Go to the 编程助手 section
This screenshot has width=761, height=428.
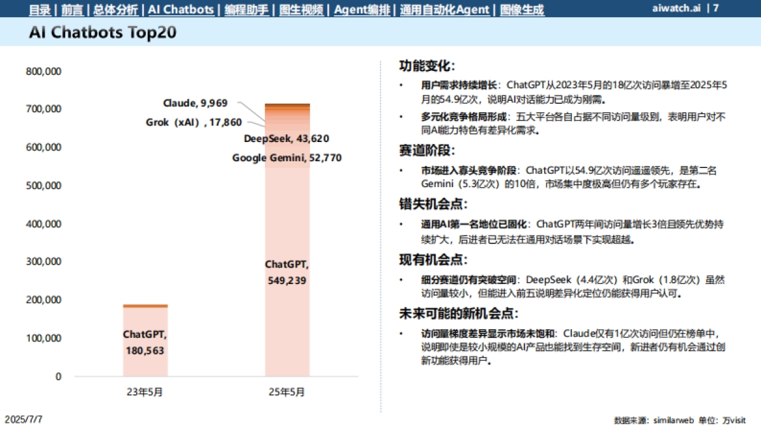tap(247, 10)
